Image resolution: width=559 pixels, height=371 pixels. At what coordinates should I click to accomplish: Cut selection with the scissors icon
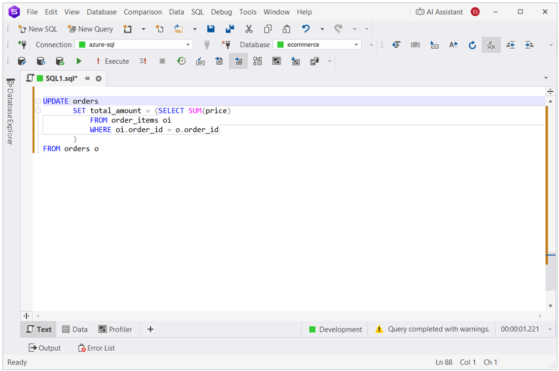[x=249, y=29]
